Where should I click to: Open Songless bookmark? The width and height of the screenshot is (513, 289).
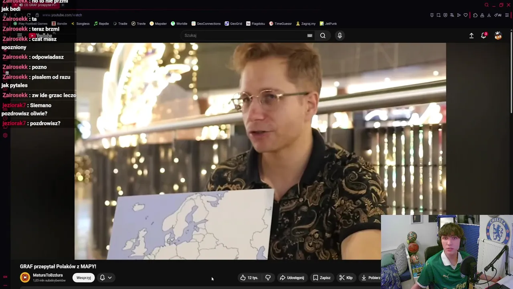tap(80, 24)
